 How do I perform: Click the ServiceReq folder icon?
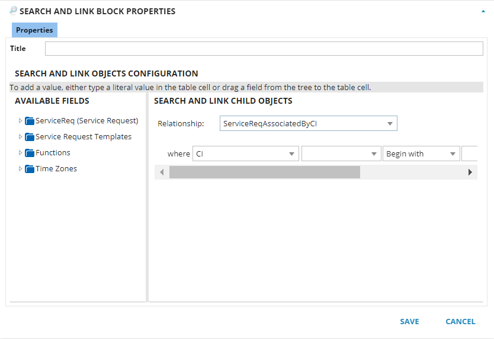pyautogui.click(x=30, y=121)
